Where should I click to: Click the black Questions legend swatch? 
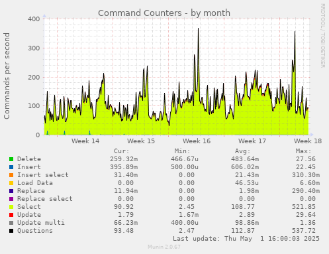[11, 231]
